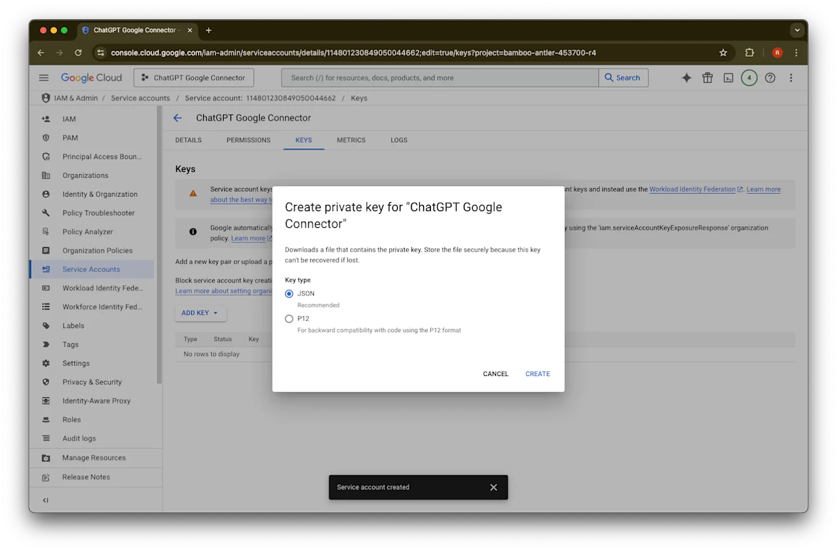Open the ChatGPT Google Connector project picker
The height and width of the screenshot is (551, 837).
click(194, 78)
